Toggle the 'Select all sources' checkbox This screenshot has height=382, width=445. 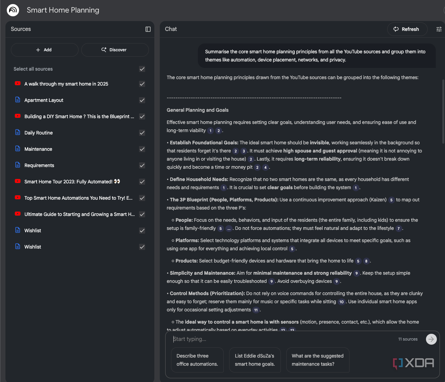[x=142, y=69]
